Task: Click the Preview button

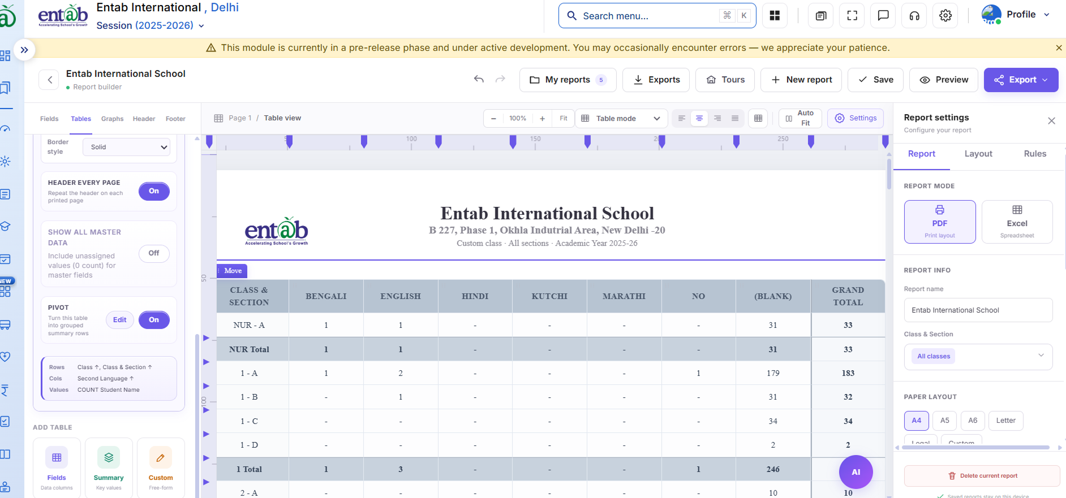Action: 944,80
